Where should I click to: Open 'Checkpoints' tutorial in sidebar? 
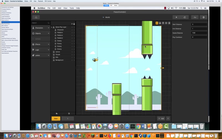(4, 35)
